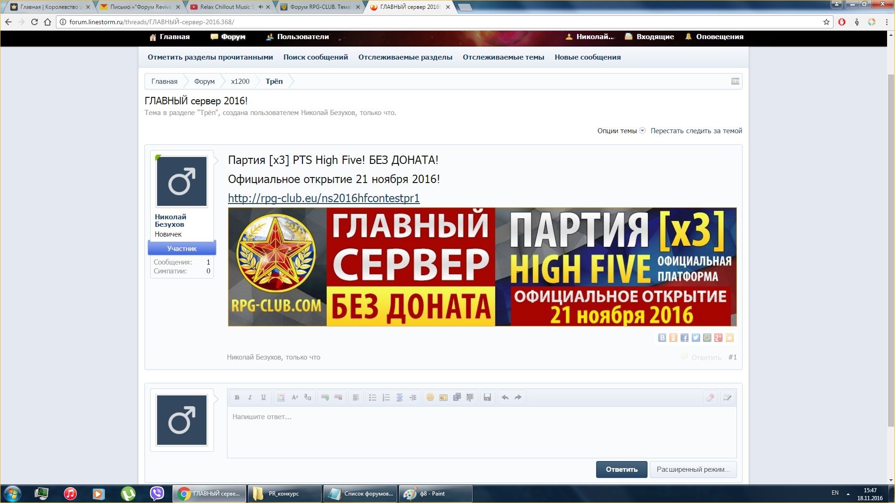
Task: Toggle underline formatting in reply editor
Action: tap(263, 397)
